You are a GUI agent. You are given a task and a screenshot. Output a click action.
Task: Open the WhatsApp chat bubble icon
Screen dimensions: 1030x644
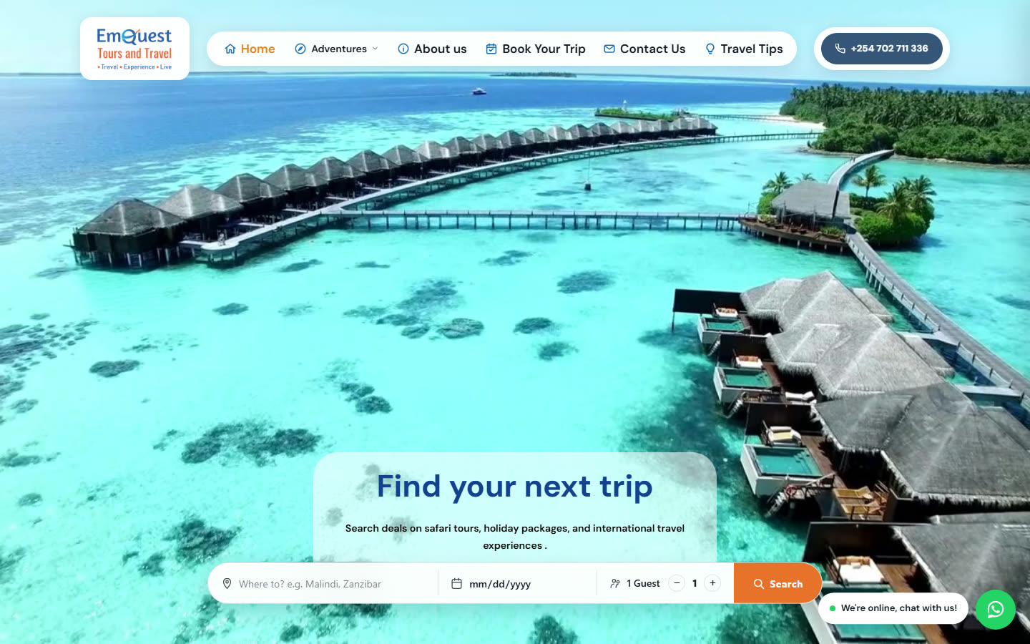[996, 610]
